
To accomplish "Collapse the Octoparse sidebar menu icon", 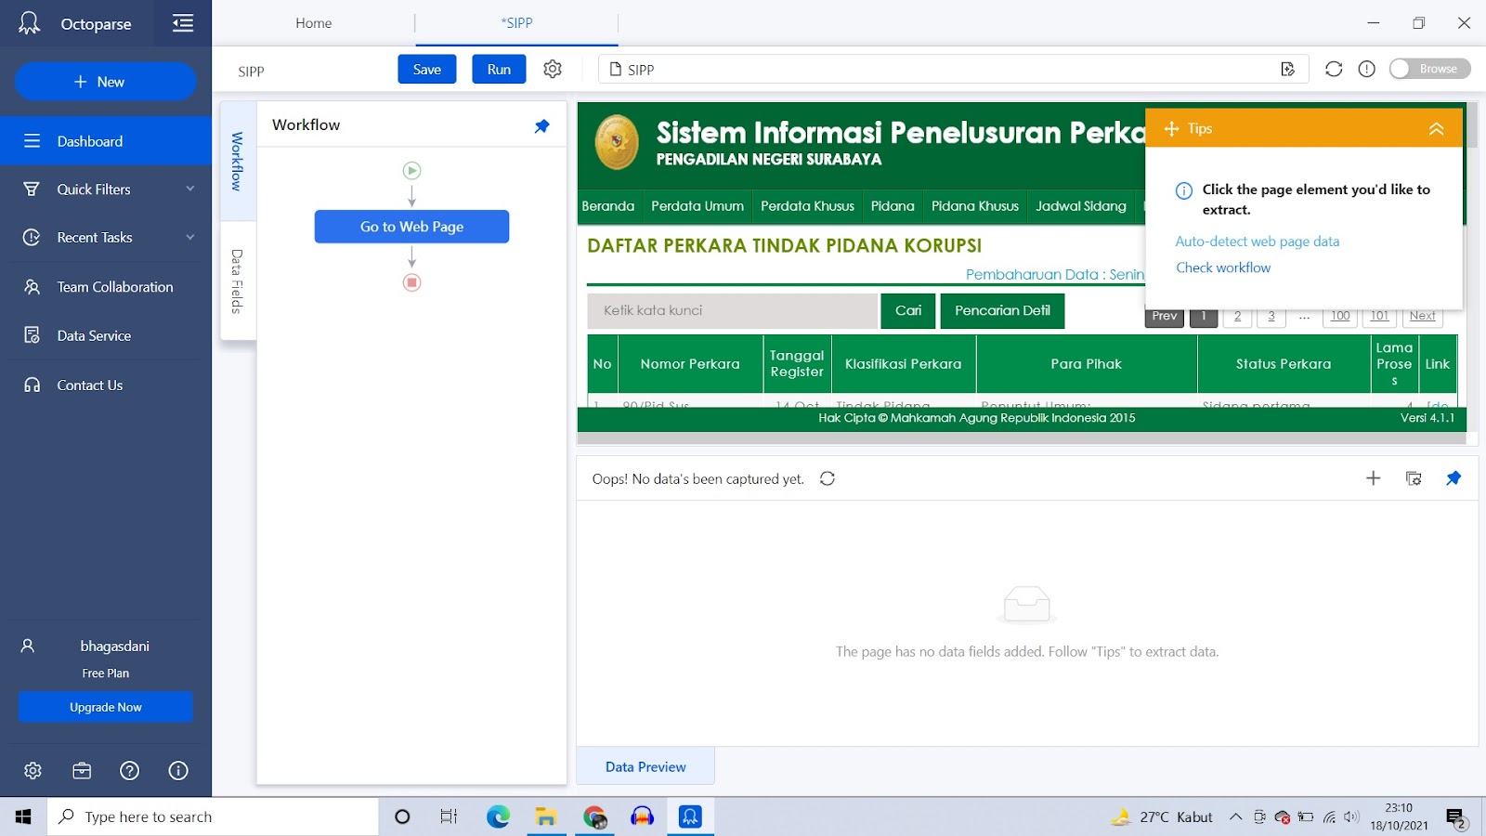I will pos(183,23).
